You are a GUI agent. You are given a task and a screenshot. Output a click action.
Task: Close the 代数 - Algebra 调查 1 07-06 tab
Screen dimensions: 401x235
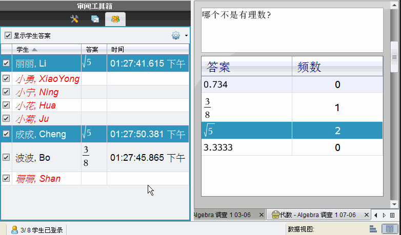tap(368, 215)
